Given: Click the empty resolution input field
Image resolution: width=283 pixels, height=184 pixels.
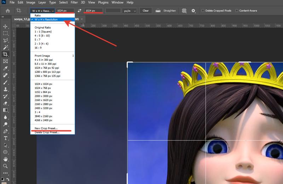Looking at the screenshot, I should pyautogui.click(x=113, y=11).
